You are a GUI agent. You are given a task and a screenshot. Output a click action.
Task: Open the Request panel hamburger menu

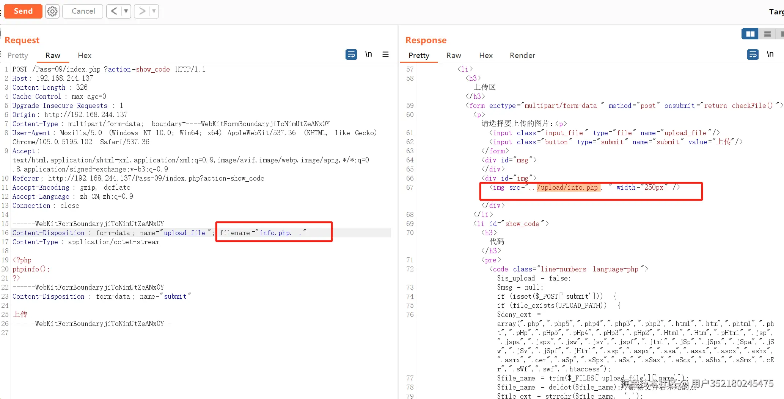click(x=385, y=55)
